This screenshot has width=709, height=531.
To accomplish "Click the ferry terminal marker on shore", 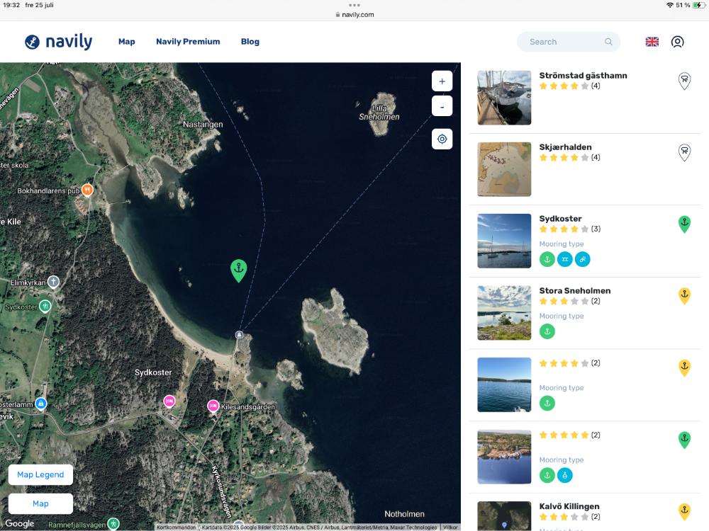I will [239, 335].
